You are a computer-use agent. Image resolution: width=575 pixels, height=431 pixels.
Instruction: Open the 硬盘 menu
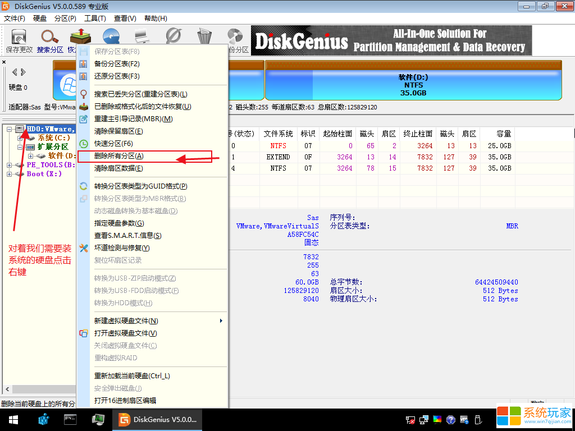click(40, 19)
